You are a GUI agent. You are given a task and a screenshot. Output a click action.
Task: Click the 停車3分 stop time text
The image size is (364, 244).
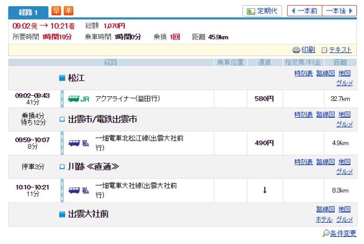[x=33, y=167]
